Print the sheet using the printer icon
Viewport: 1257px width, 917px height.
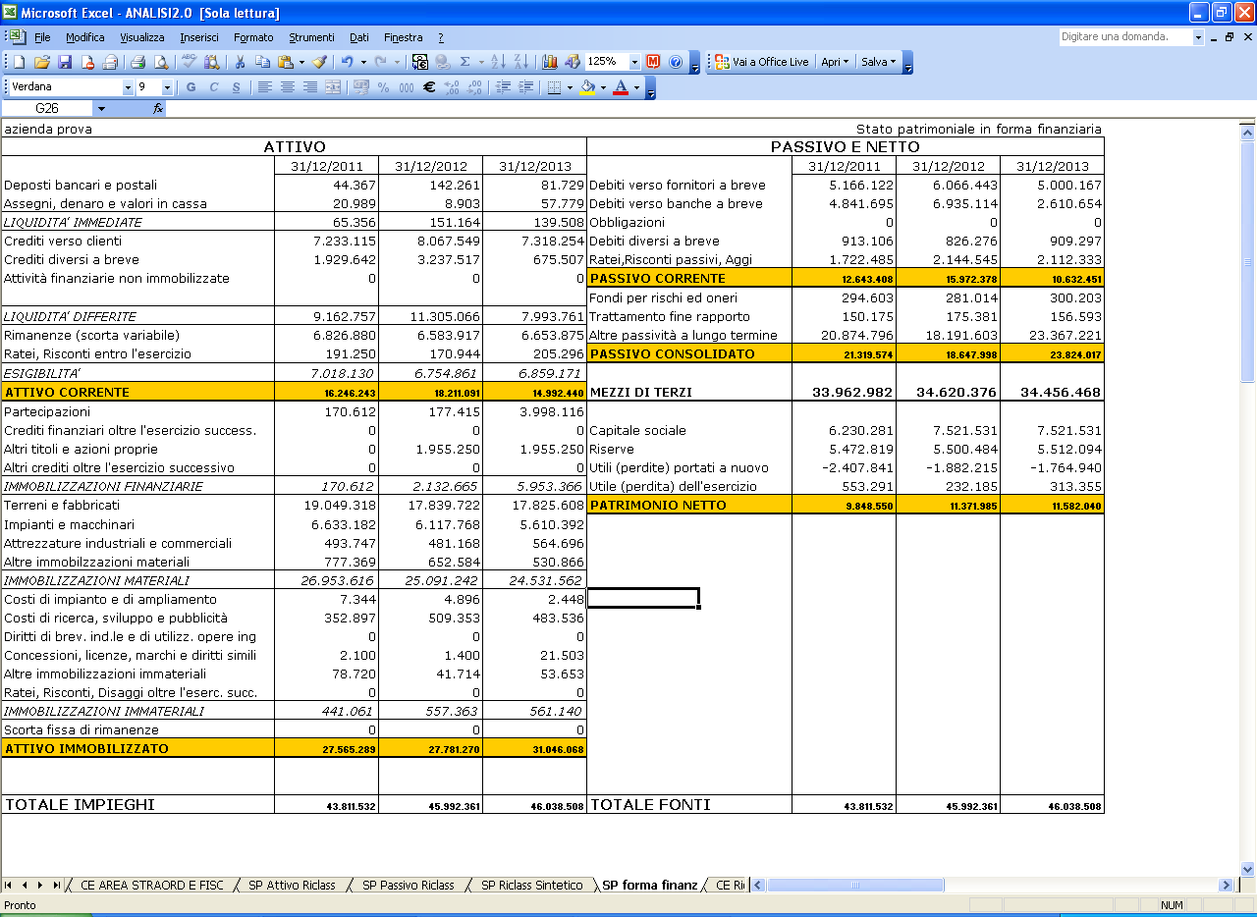click(138, 62)
